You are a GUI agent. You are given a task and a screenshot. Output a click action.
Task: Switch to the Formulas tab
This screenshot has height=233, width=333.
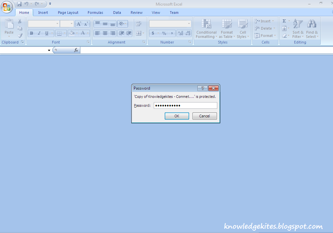click(x=95, y=13)
